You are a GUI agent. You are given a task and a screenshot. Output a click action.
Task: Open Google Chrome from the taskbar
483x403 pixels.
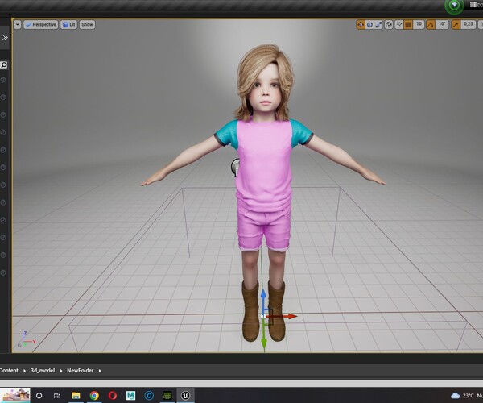(x=94, y=396)
